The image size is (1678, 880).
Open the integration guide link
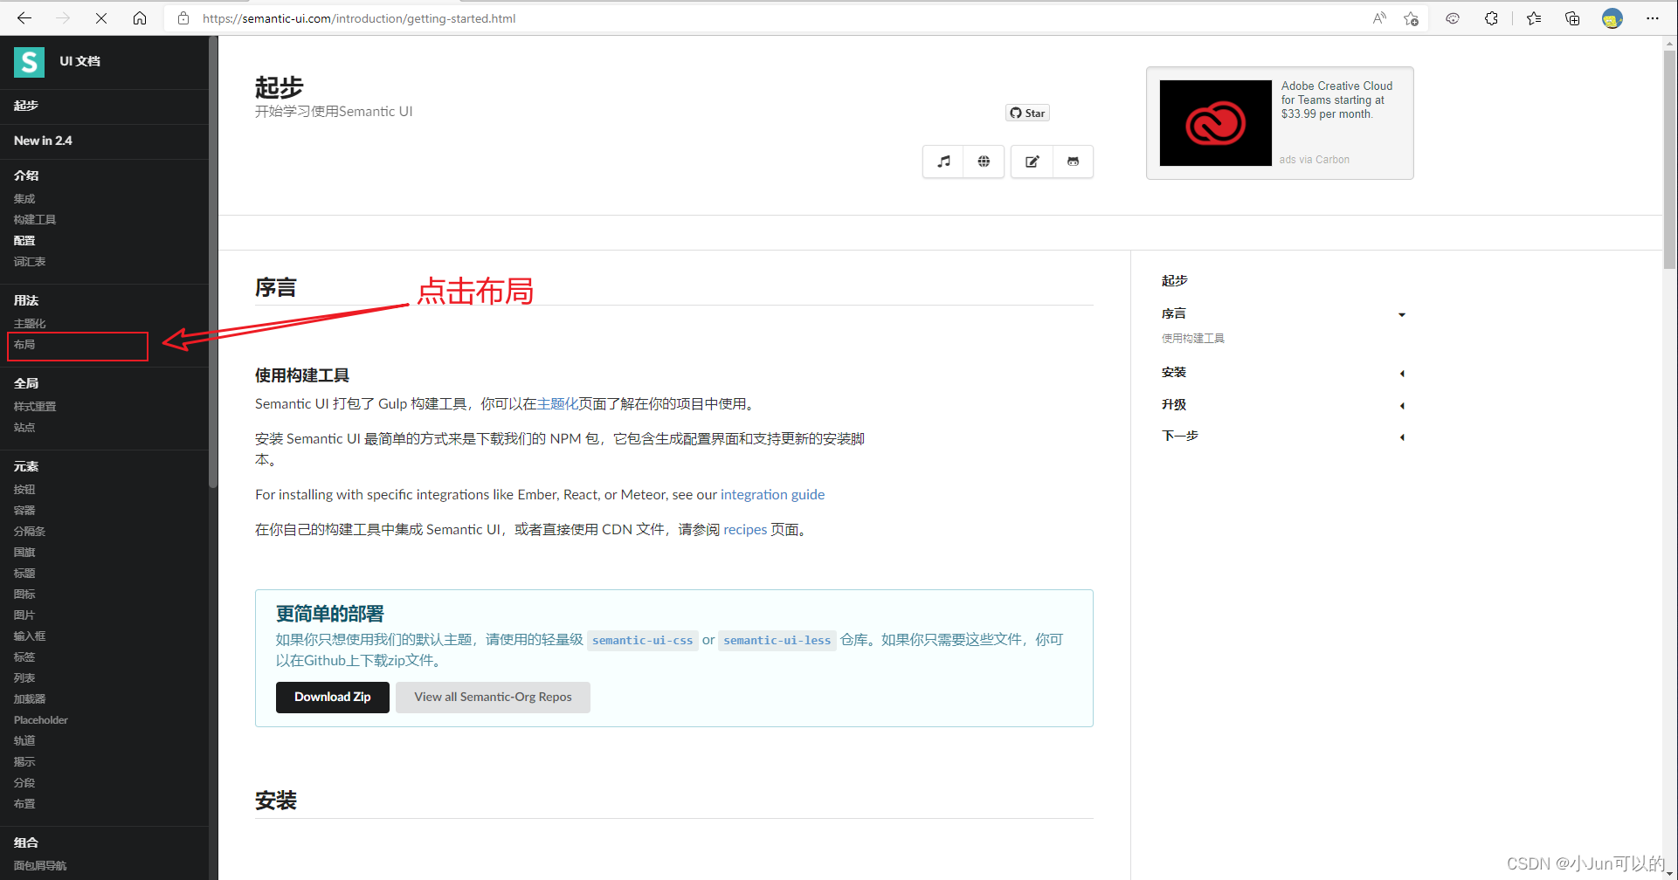772,495
